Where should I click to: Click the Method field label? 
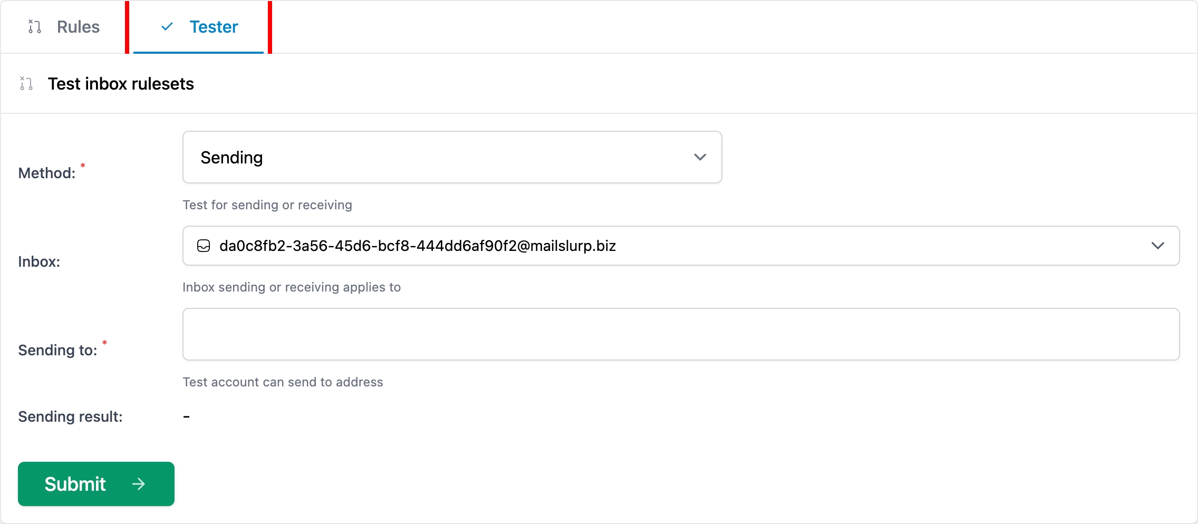47,173
